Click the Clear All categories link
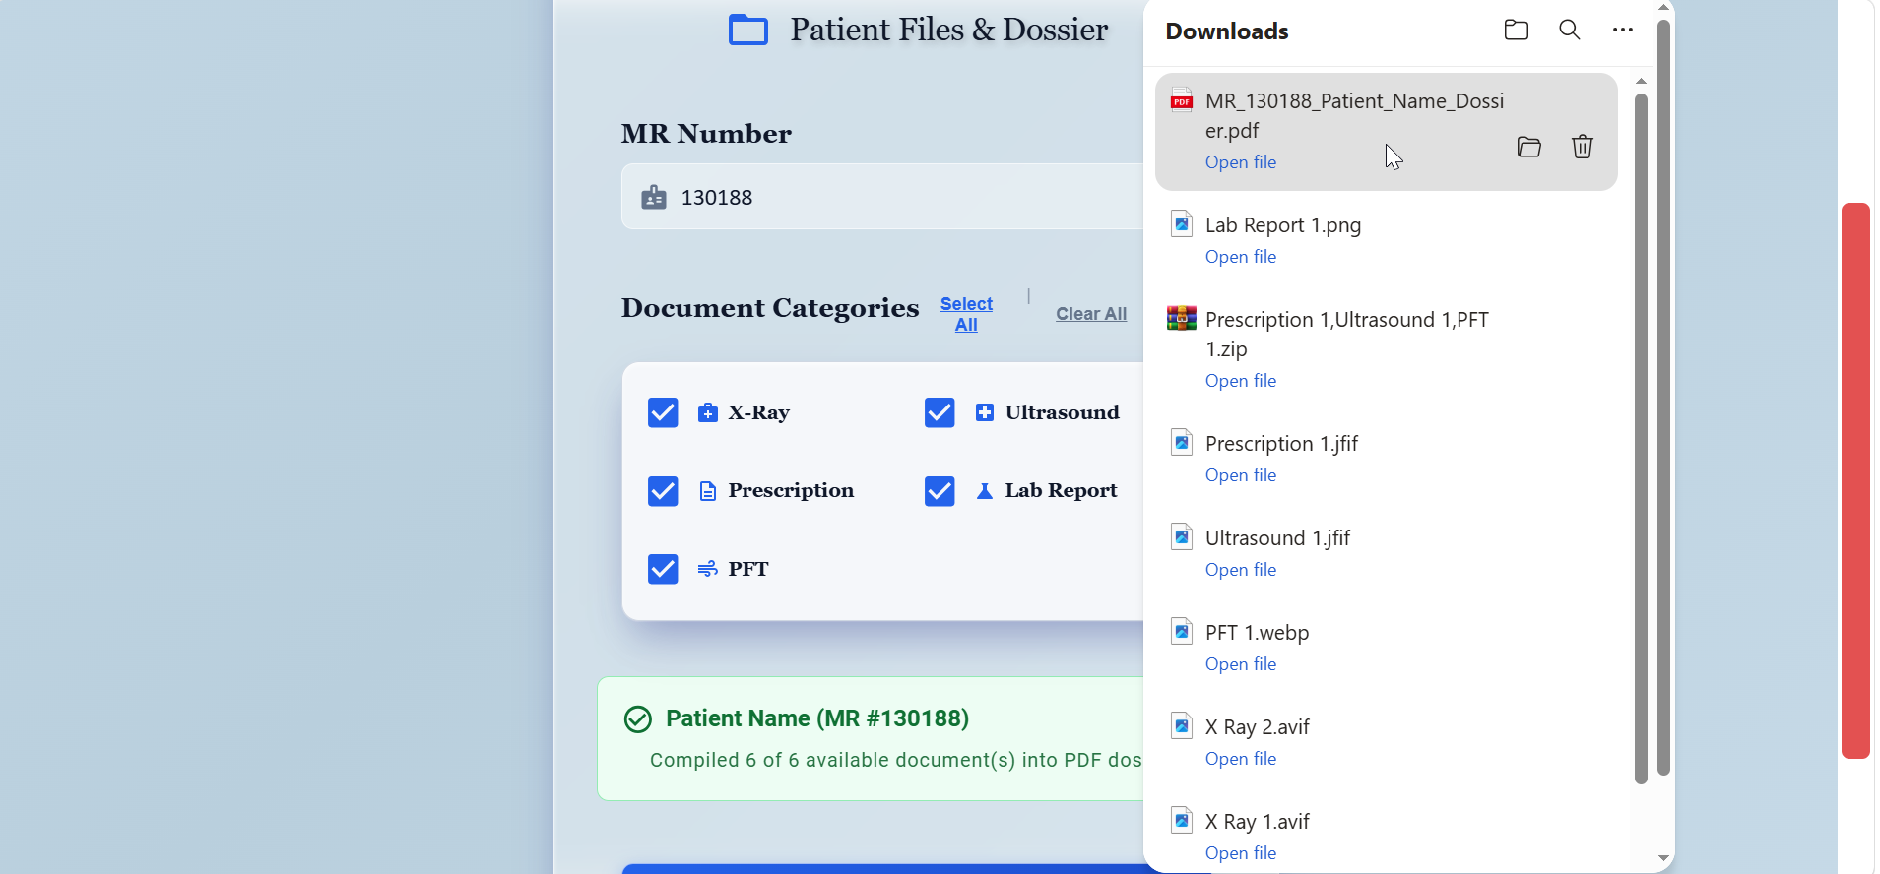The width and height of the screenshot is (1880, 874). click(1091, 314)
